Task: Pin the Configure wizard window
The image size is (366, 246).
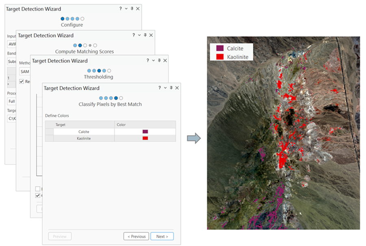Action: 132,9
